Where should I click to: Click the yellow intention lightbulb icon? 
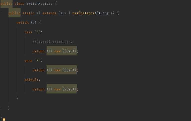point(4,119)
